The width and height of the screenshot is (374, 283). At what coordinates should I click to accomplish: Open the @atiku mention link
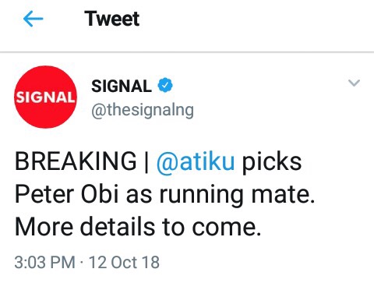196,161
